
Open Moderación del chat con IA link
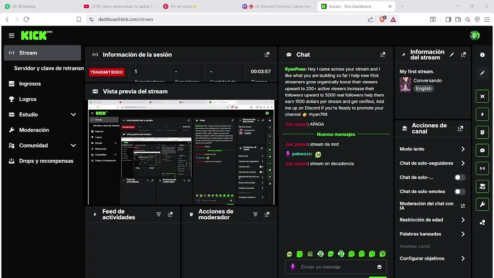(x=432, y=206)
